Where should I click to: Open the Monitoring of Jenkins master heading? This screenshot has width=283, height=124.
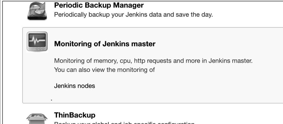[x=105, y=44]
